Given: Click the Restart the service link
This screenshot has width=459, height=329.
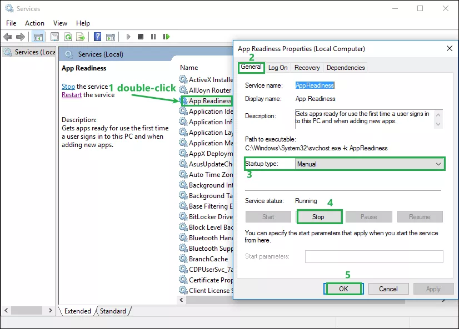Looking at the screenshot, I should click(x=72, y=95).
